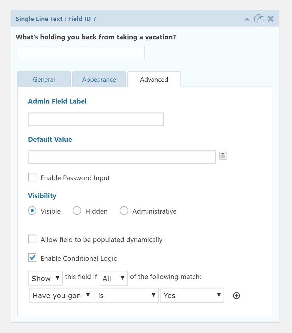The image size is (292, 333).
Task: Duplicate this field using copy icon
Action: coord(259,19)
